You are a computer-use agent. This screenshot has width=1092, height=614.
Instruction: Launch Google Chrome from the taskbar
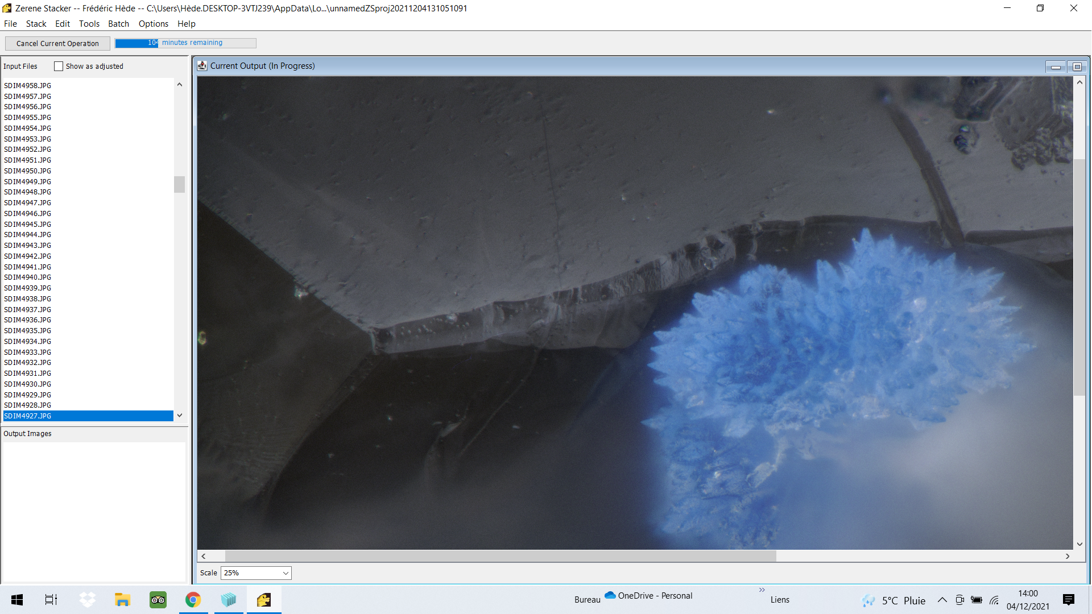click(x=193, y=600)
